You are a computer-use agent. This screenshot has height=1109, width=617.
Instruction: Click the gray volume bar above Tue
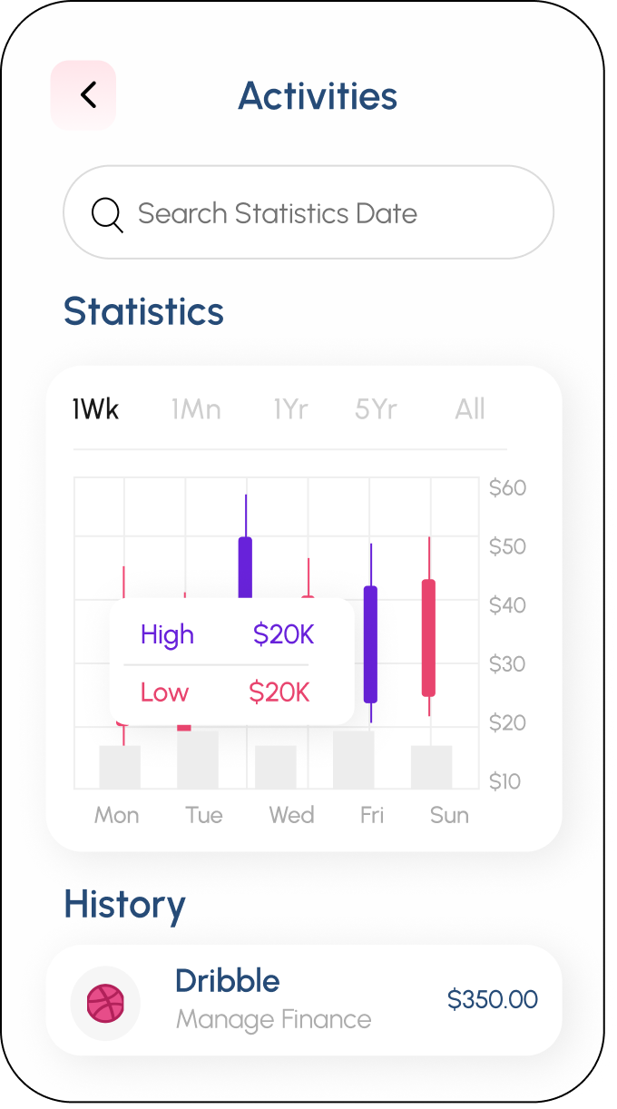point(198,761)
